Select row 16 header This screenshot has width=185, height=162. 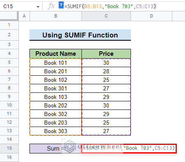click(x=9, y=158)
